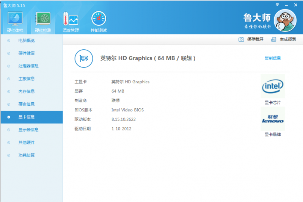This screenshot has height=202, width=303.
Task: Close the 鲁大师 window
Action: (296, 5)
